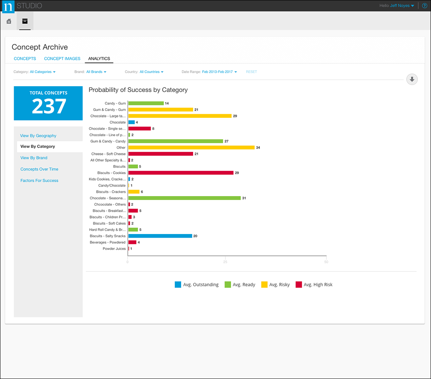Click the 'Probability of Success by Category' title
Viewport: 431px width, 379px height.
click(138, 90)
